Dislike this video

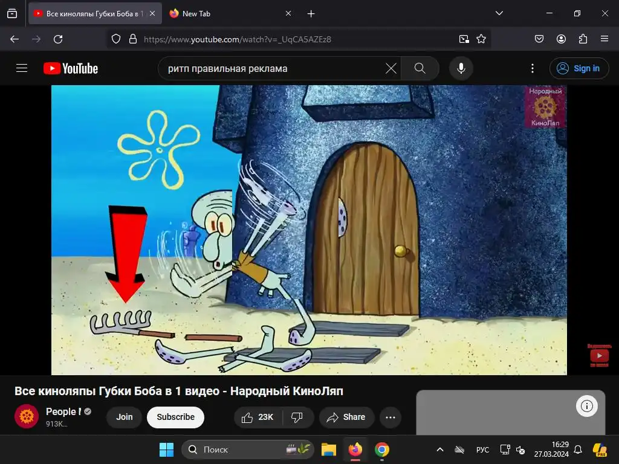297,417
